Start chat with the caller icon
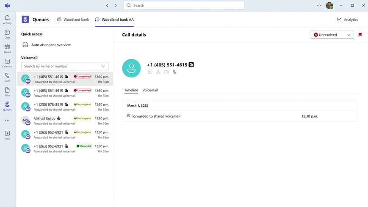Screen dimensions: 368x207 click(x=150, y=72)
